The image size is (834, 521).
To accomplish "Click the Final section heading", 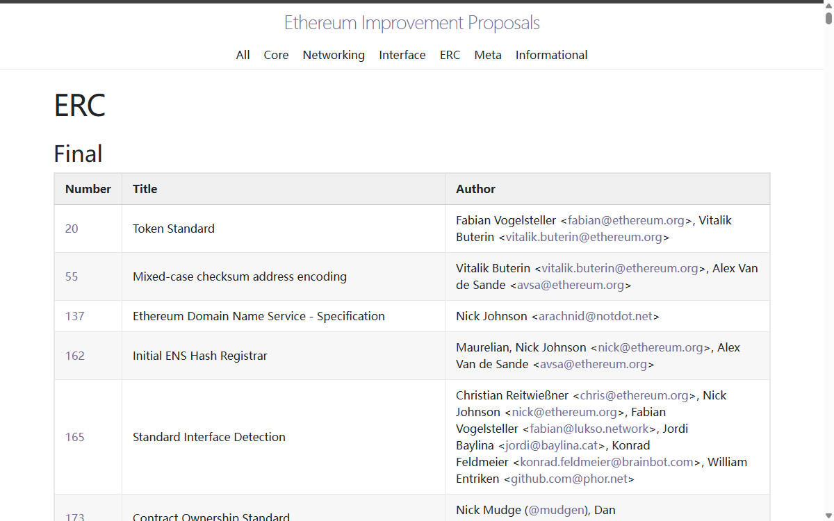I will point(79,154).
